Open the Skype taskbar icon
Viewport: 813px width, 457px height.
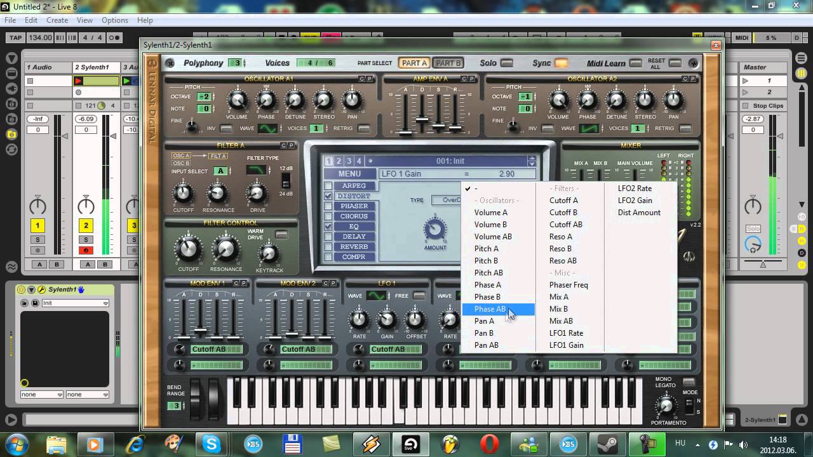pyautogui.click(x=212, y=444)
